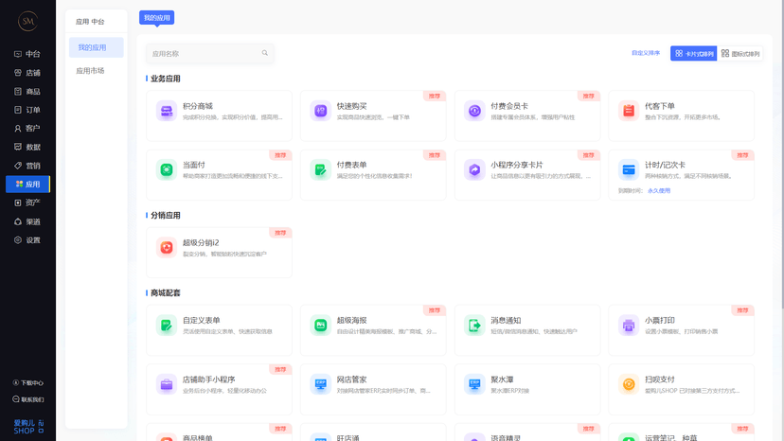Go to 渠道 in the sidebar
The width and height of the screenshot is (784, 441).
tap(27, 221)
